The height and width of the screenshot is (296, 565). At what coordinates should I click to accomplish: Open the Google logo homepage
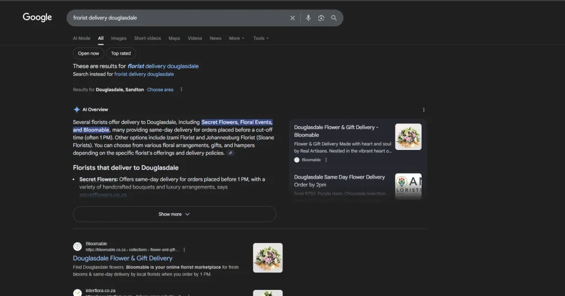[37, 17]
